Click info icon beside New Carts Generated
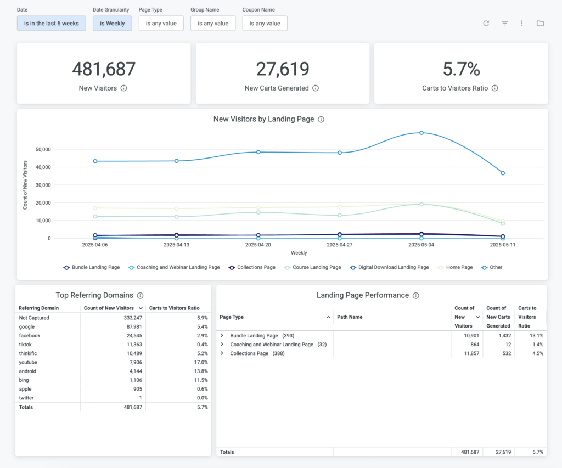Viewport: 562px width, 468px height. pos(316,88)
